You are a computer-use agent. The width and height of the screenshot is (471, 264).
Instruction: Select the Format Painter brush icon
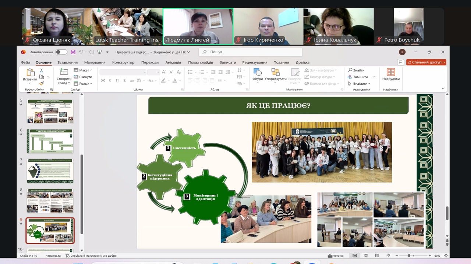41,84
